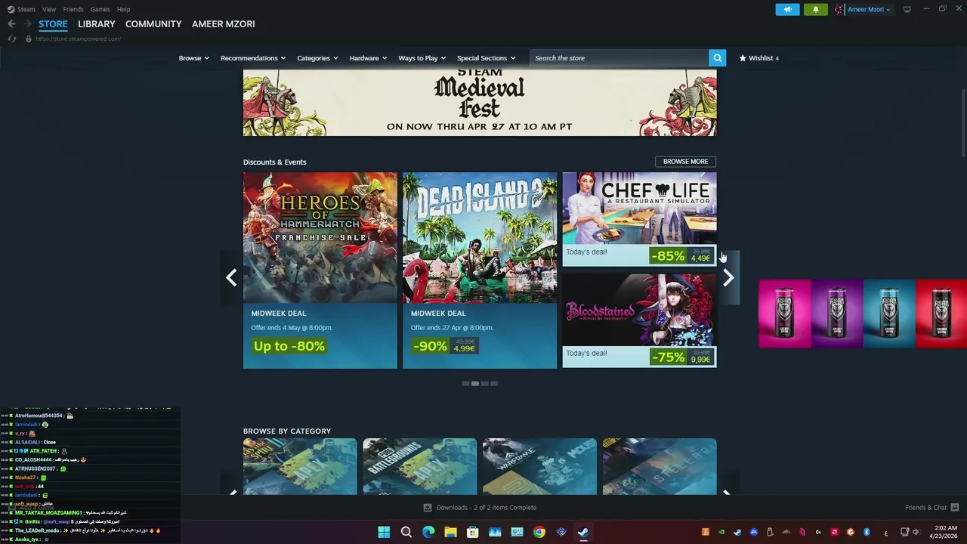Image resolution: width=967 pixels, height=544 pixels.
Task: Expand the Categories dropdown
Action: coord(317,57)
